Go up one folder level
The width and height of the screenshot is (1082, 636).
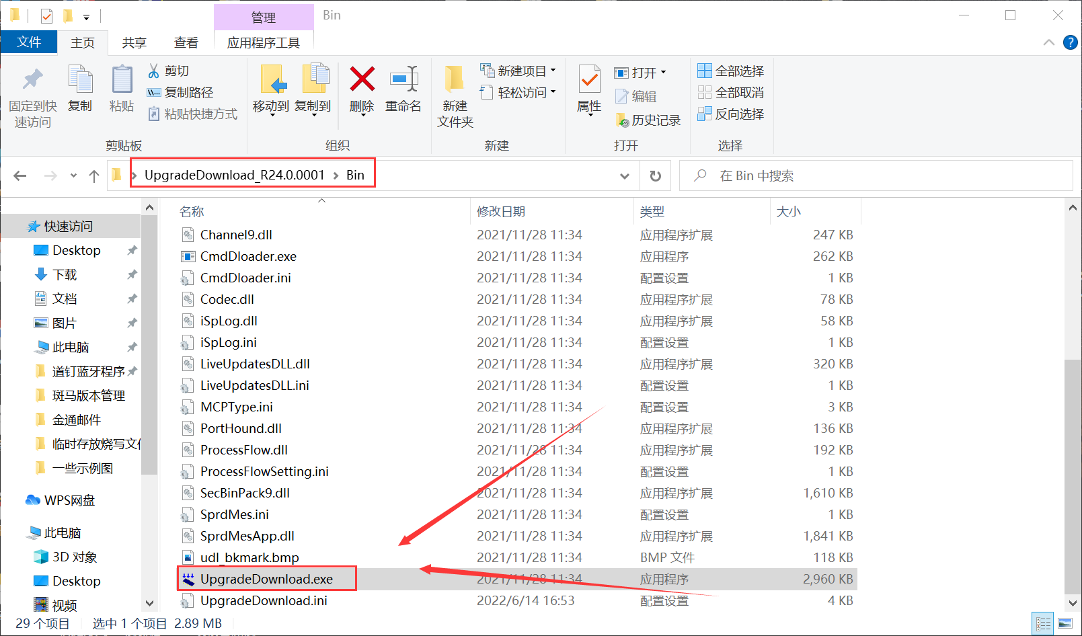(x=94, y=175)
